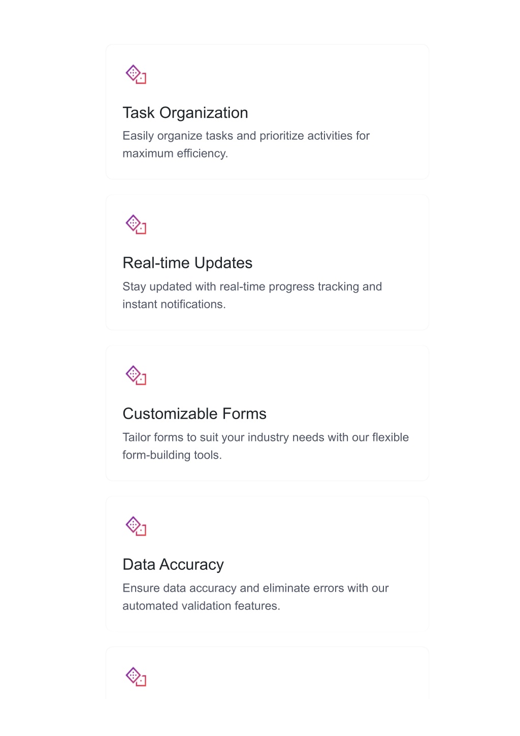The width and height of the screenshot is (520, 736).
Task: Click the icon in the partially visible bottom card
Action: [136, 677]
